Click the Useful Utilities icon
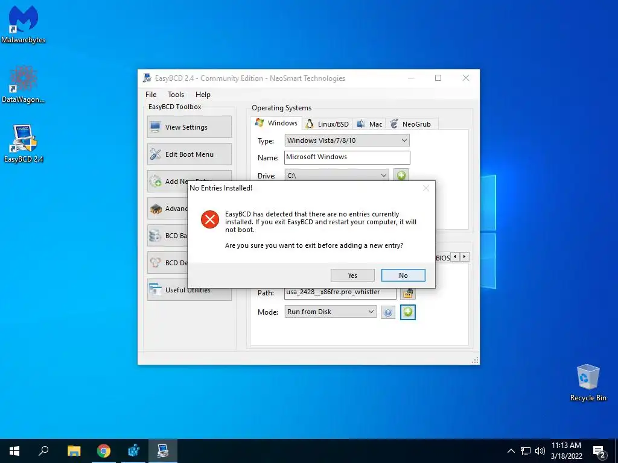 [155, 290]
